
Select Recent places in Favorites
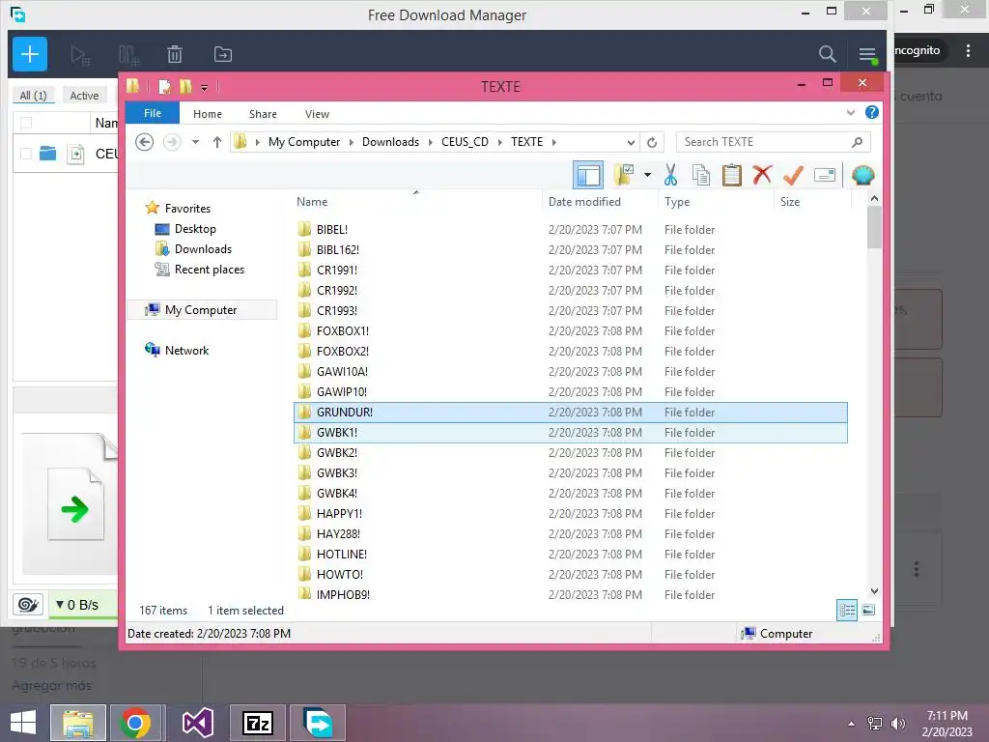210,270
